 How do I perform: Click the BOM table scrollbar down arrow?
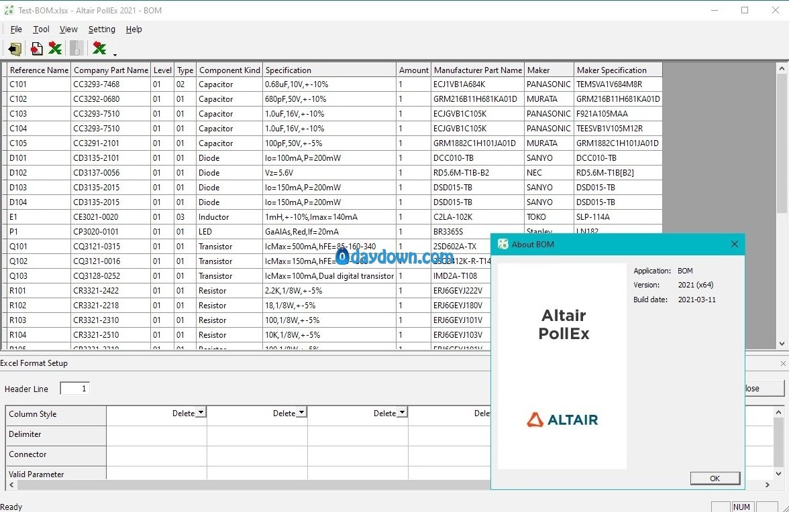782,344
